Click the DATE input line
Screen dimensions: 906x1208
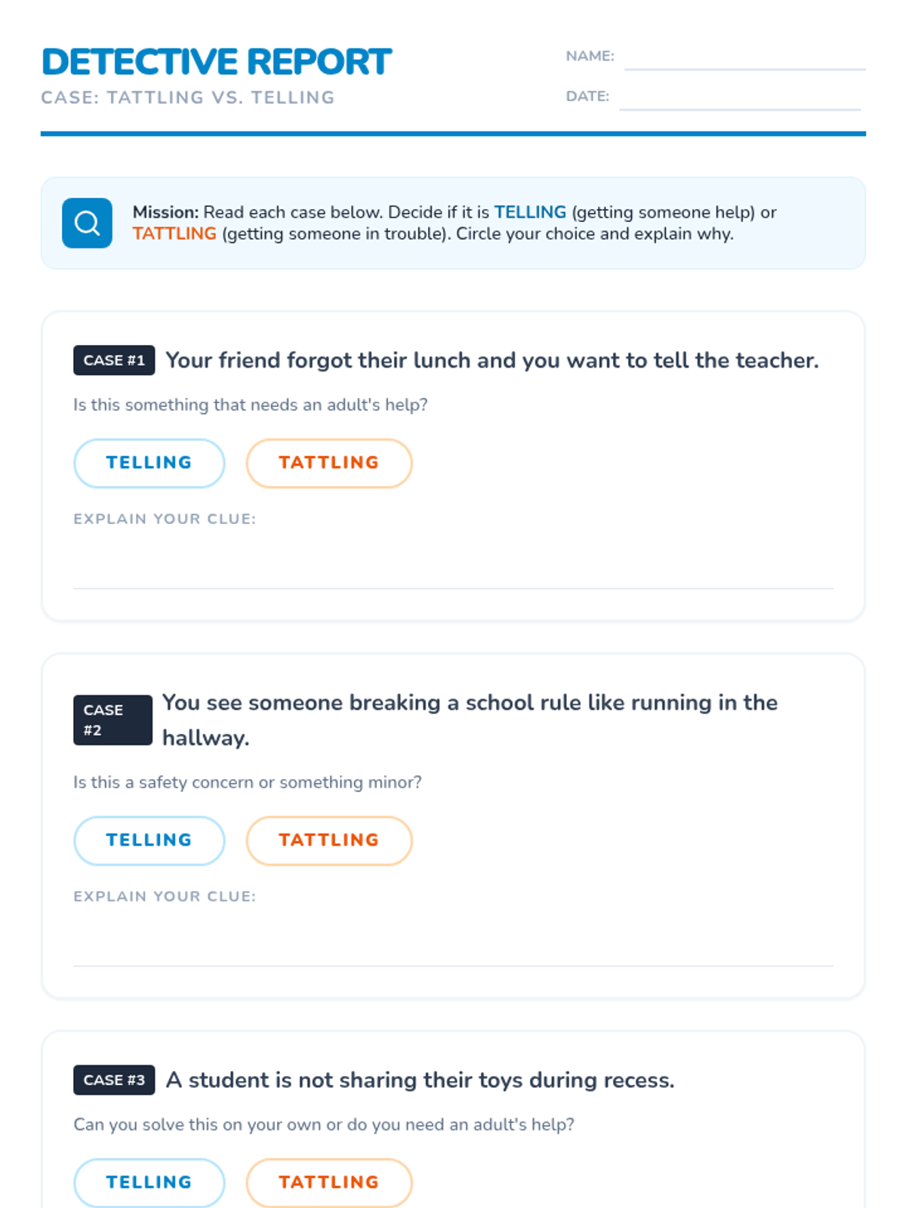[740, 97]
